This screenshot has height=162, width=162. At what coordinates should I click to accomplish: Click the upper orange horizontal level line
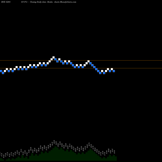coord(81,60)
